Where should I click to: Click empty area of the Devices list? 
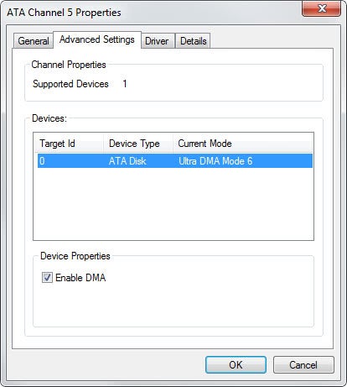click(173, 204)
